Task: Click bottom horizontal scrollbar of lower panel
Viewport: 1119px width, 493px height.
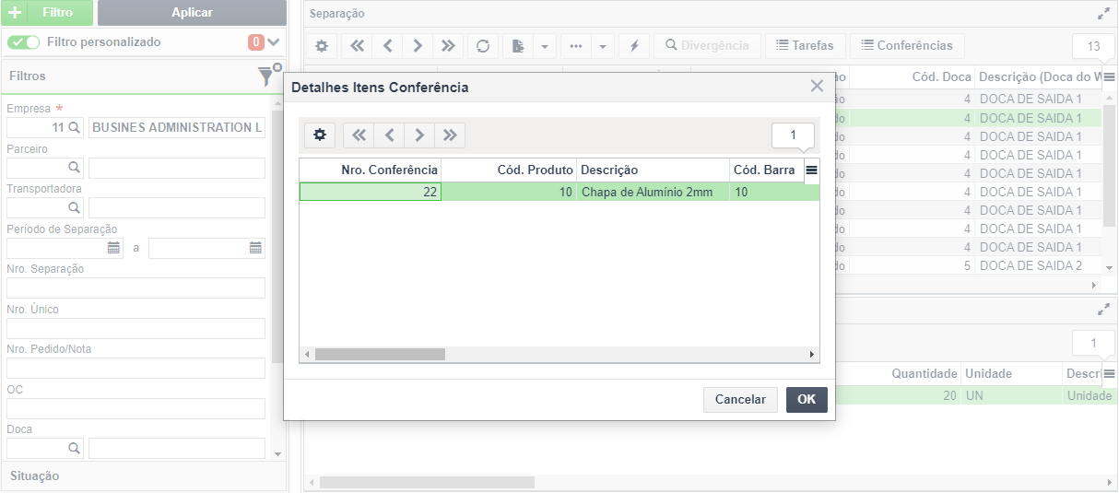Action: pos(427,482)
